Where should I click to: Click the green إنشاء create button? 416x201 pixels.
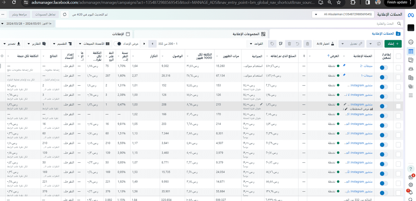click(393, 44)
